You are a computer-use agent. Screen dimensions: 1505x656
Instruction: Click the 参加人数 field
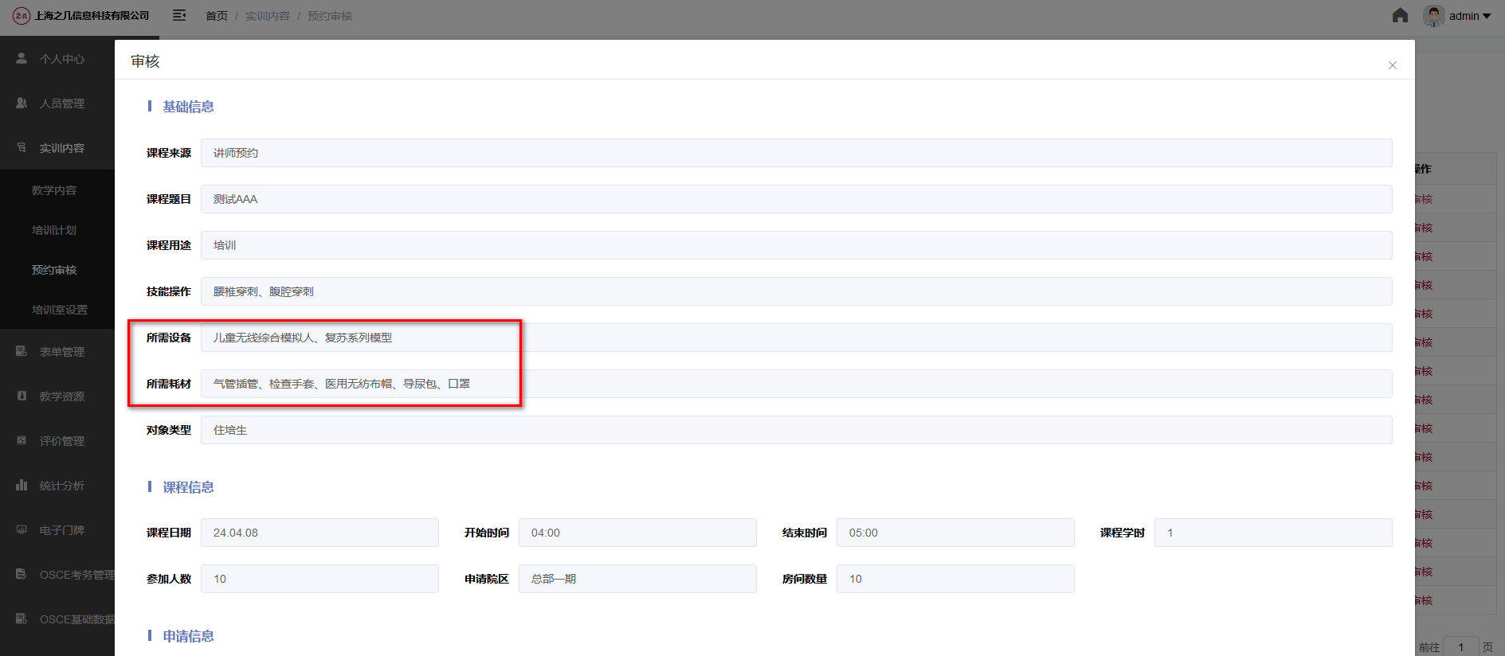point(319,579)
